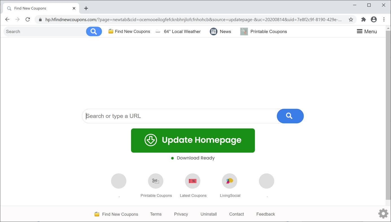Viewport: 391px width, 222px height.
Task: Click the News newspaper icon in toolbar
Action: 213,32
